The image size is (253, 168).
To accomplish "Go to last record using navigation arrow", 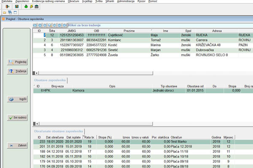I will [65, 25].
